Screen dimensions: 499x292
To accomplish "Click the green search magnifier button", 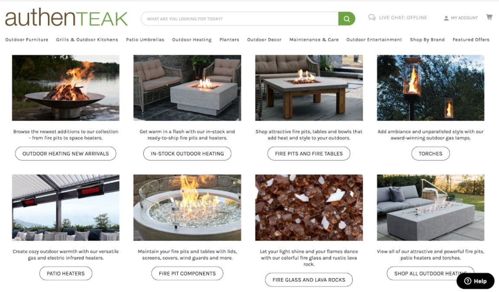I will 347,19.
